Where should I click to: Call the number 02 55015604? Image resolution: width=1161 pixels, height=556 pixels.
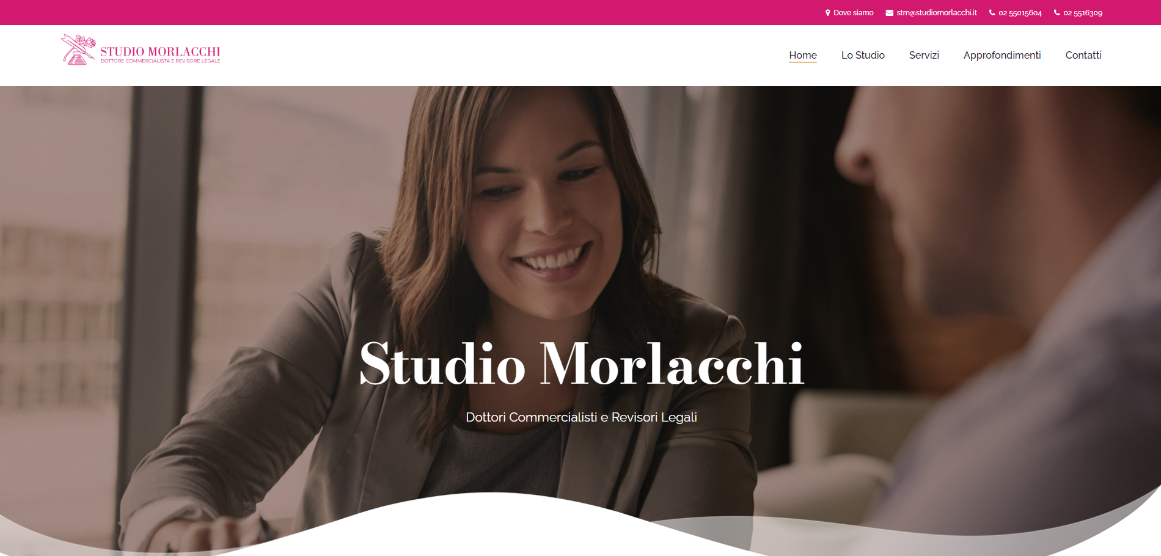tap(1020, 13)
